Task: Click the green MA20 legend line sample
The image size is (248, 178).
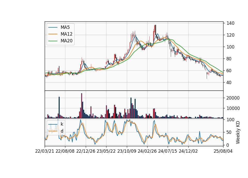Action: pyautogui.click(x=53, y=41)
